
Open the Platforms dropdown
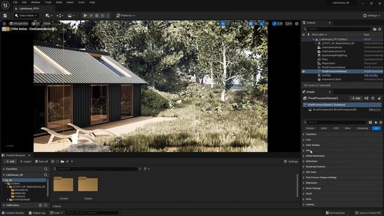click(x=125, y=16)
